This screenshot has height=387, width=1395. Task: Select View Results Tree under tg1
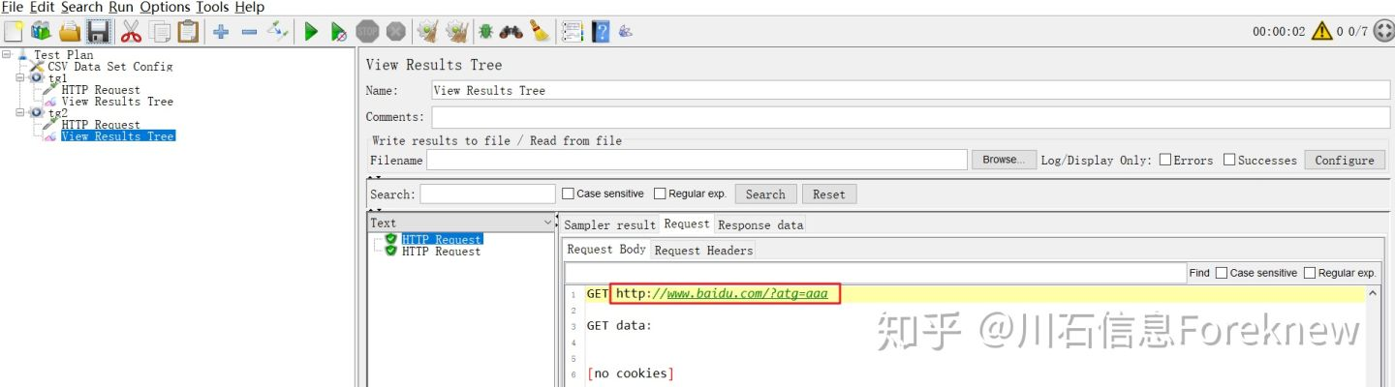point(117,102)
